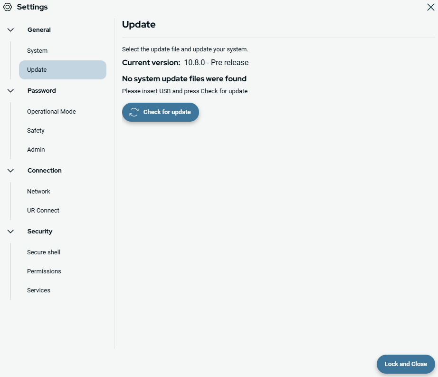This screenshot has width=438, height=377.
Task: Open the System settings page
Action: tap(37, 51)
